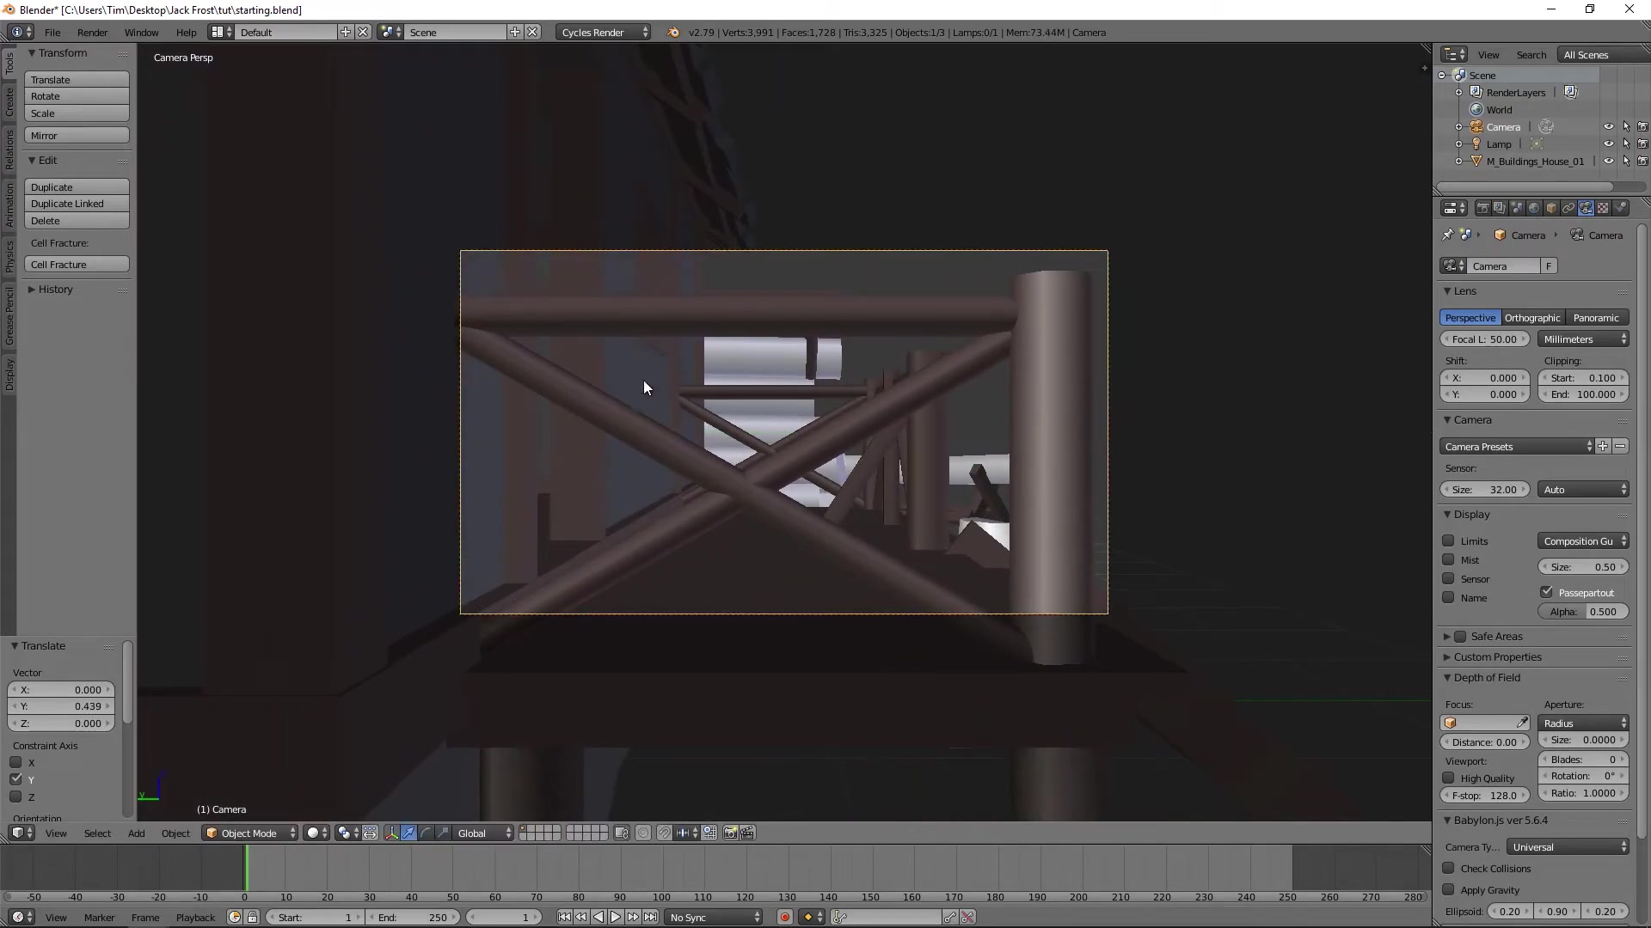Click the timeline record button icon
Viewport: 1651px width, 928px height.
pyautogui.click(x=784, y=918)
